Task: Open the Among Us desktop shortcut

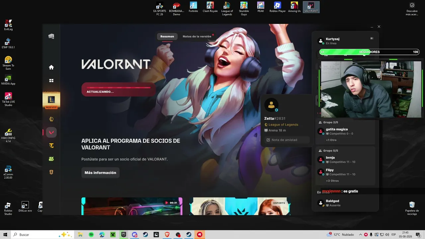Action: click(294, 7)
